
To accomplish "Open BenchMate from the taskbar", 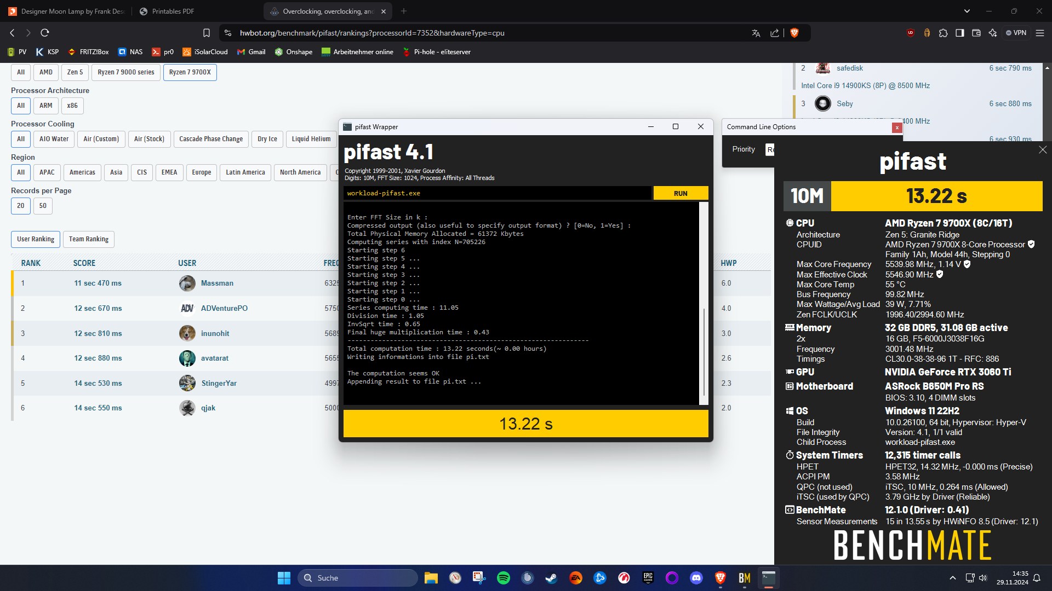I will pyautogui.click(x=745, y=578).
